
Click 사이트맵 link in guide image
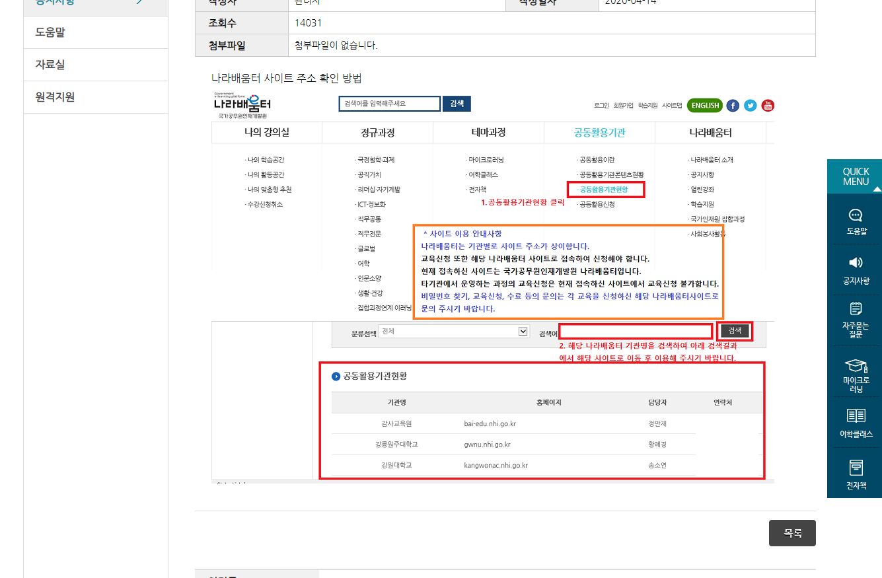point(672,106)
